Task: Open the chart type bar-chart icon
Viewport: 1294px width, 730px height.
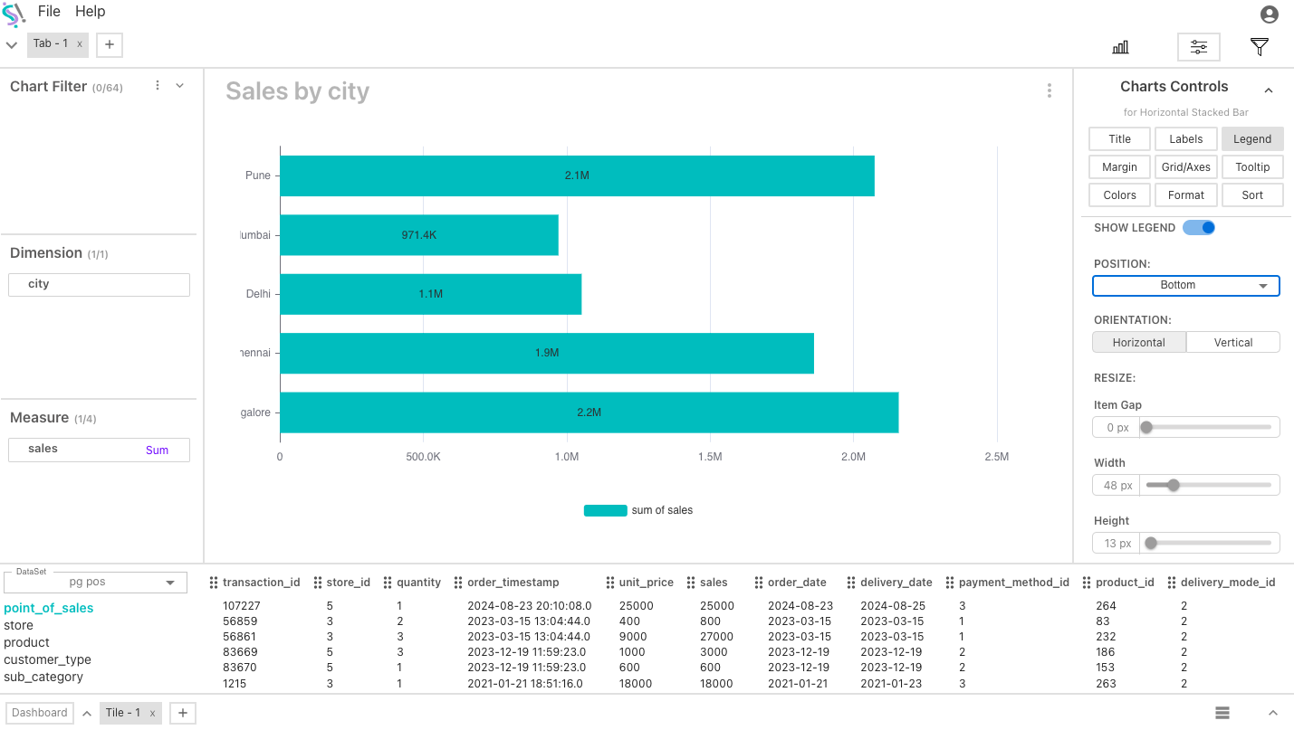Action: [1120, 47]
